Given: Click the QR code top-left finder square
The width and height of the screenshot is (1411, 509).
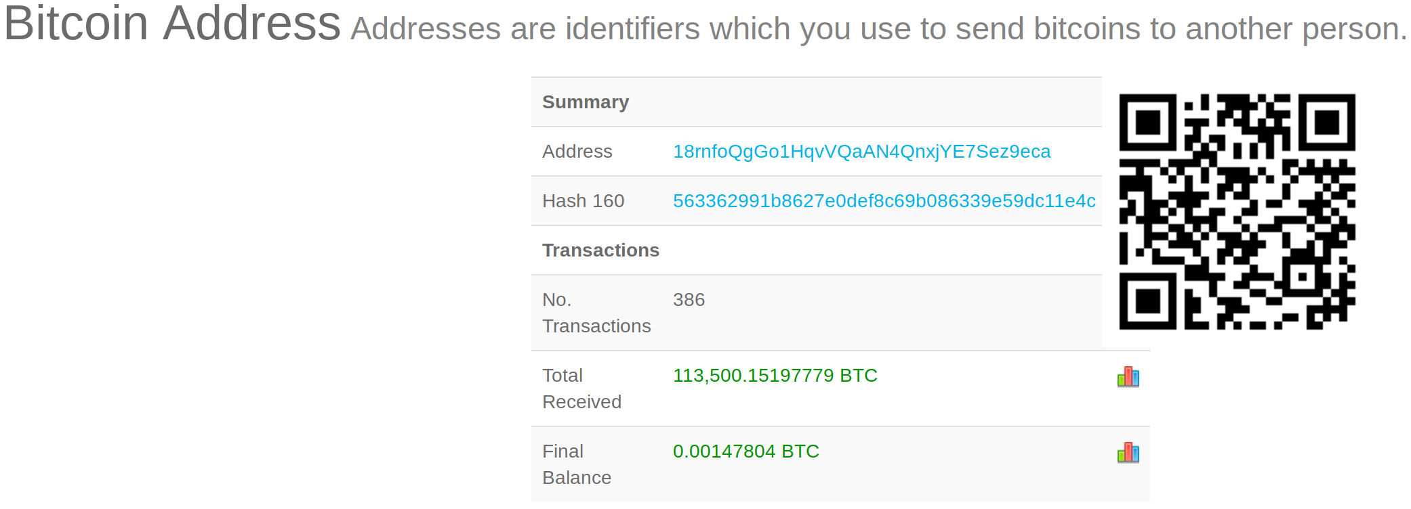Looking at the screenshot, I should tap(1147, 123).
